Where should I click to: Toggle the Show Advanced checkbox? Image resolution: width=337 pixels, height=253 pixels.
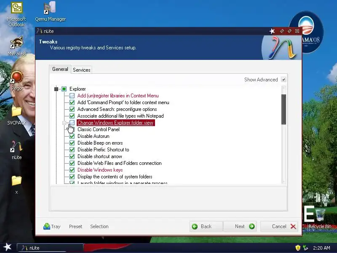284,80
